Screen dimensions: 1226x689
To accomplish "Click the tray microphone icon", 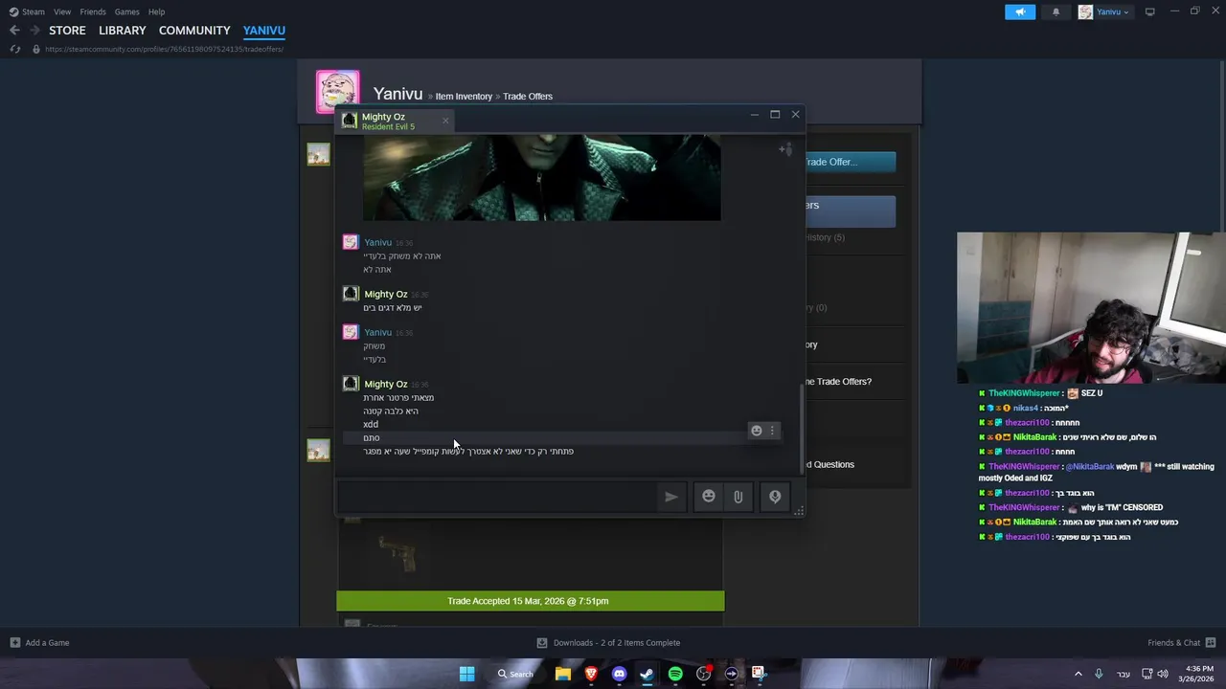I will (1099, 674).
